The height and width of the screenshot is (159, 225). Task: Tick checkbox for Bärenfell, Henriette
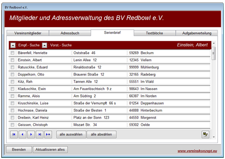[13, 53]
